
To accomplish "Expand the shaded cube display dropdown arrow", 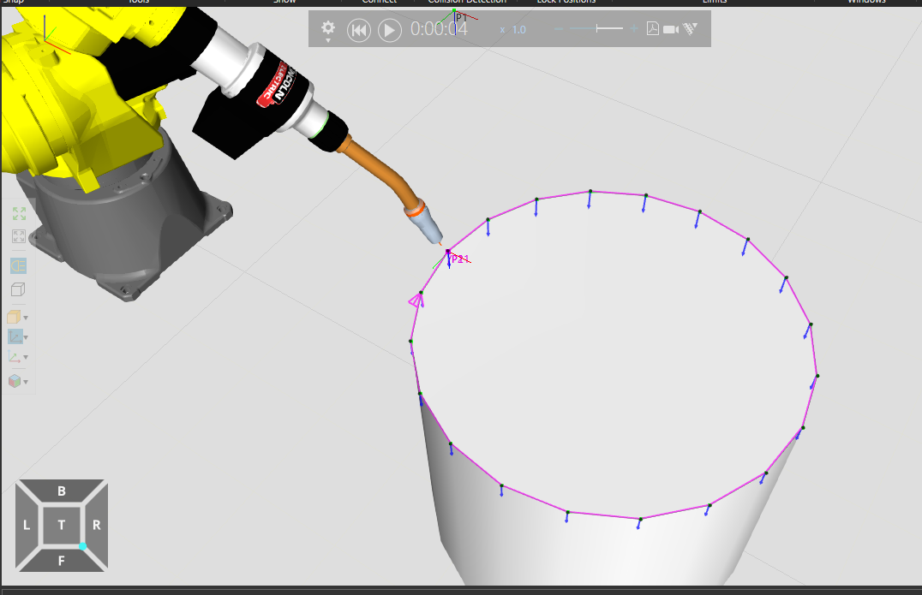I will coord(26,318).
